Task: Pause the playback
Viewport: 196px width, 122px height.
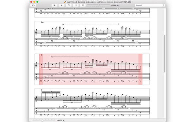Action: pyautogui.click(x=76, y=5)
